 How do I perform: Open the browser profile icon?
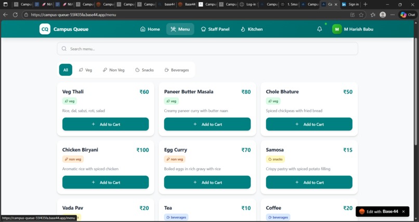[383, 15]
